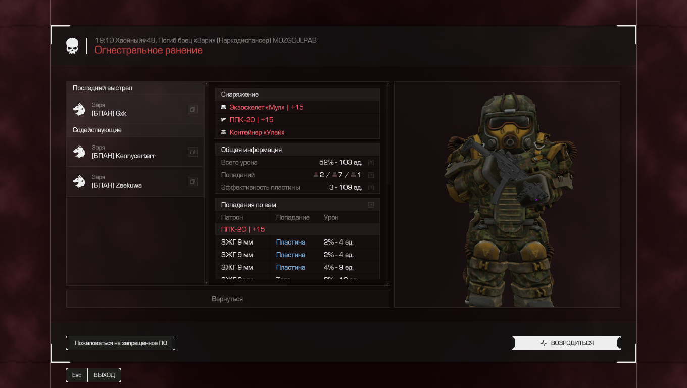This screenshot has width=687, height=388.
Task: Select last shot player [БПАН] Gxk
Action: [x=135, y=109]
